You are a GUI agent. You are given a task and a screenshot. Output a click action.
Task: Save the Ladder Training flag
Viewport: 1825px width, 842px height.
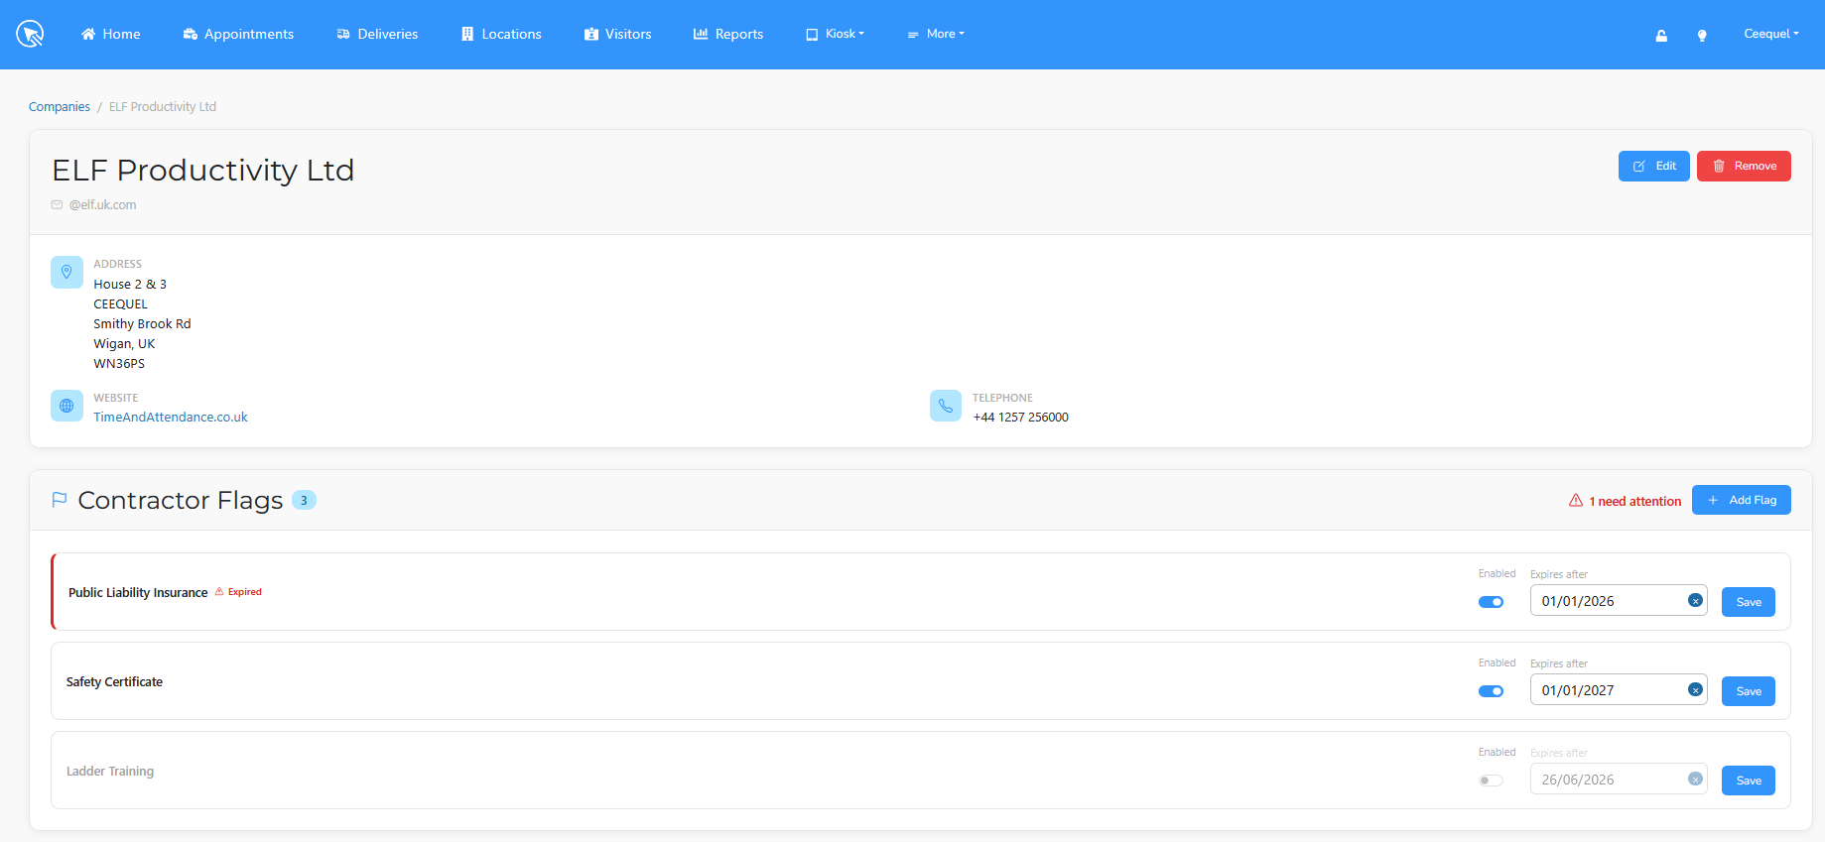pyautogui.click(x=1749, y=781)
